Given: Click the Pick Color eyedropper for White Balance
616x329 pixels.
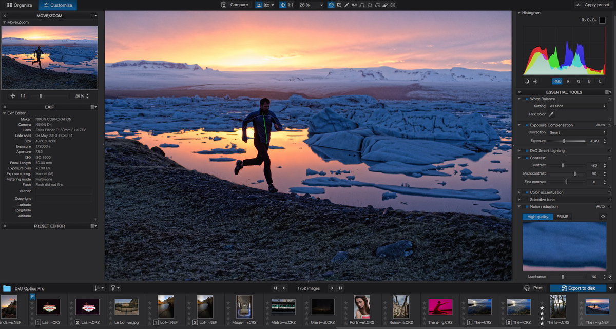Looking at the screenshot, I should point(552,114).
